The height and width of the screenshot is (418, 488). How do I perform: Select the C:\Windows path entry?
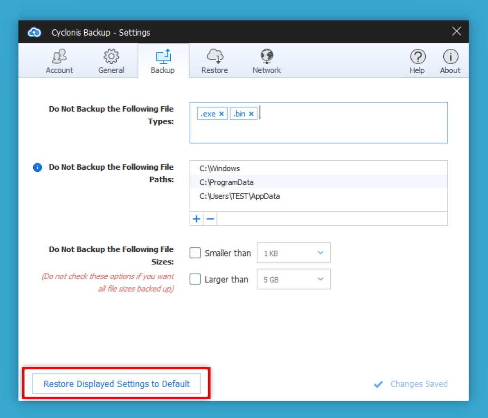pos(220,168)
